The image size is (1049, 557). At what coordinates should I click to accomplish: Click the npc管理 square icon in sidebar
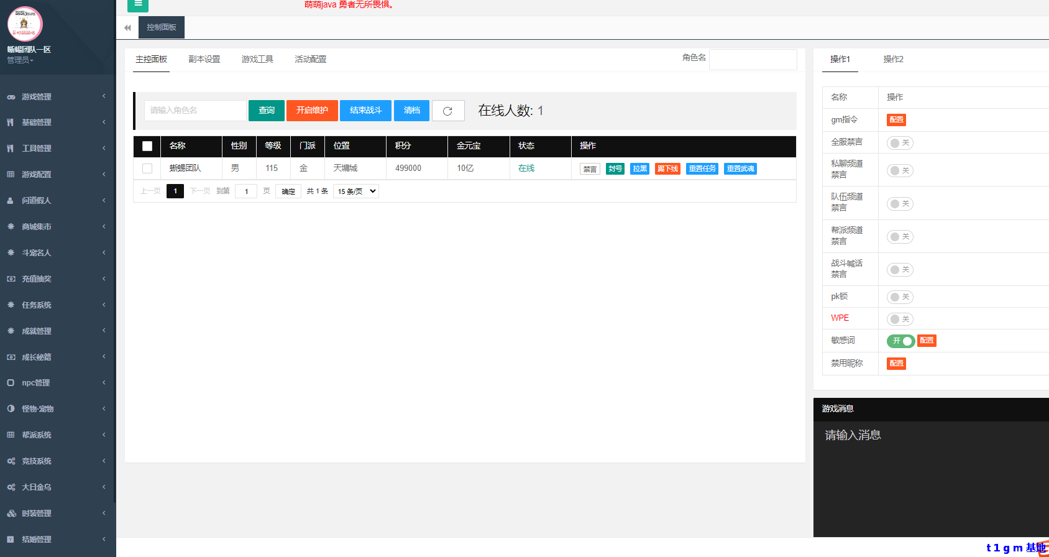11,383
